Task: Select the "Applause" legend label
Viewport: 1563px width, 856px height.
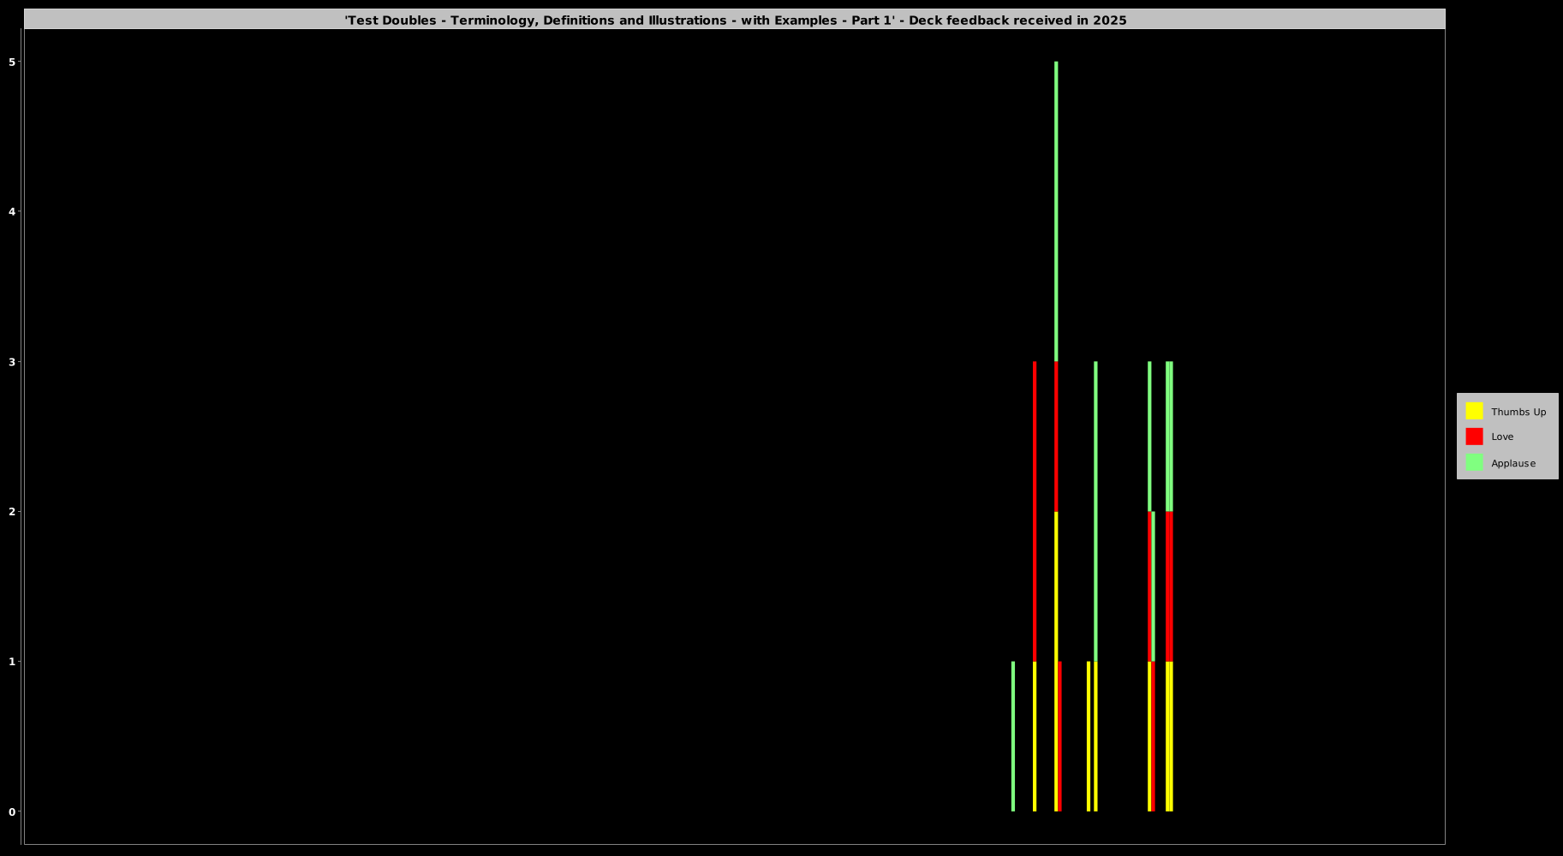Action: click(x=1512, y=463)
